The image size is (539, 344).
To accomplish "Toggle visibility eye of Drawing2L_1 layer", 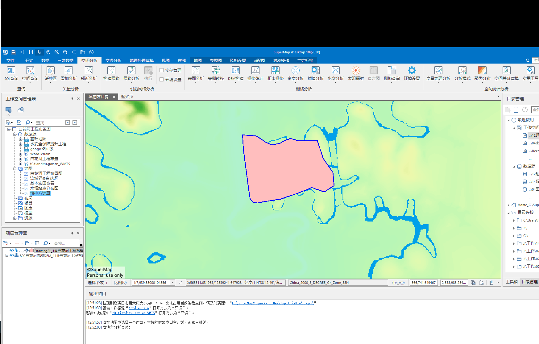I will click(12, 251).
